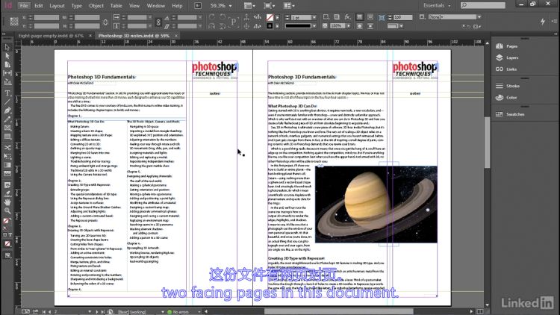Select the Note tool
The image size is (560, 315).
click(7, 185)
